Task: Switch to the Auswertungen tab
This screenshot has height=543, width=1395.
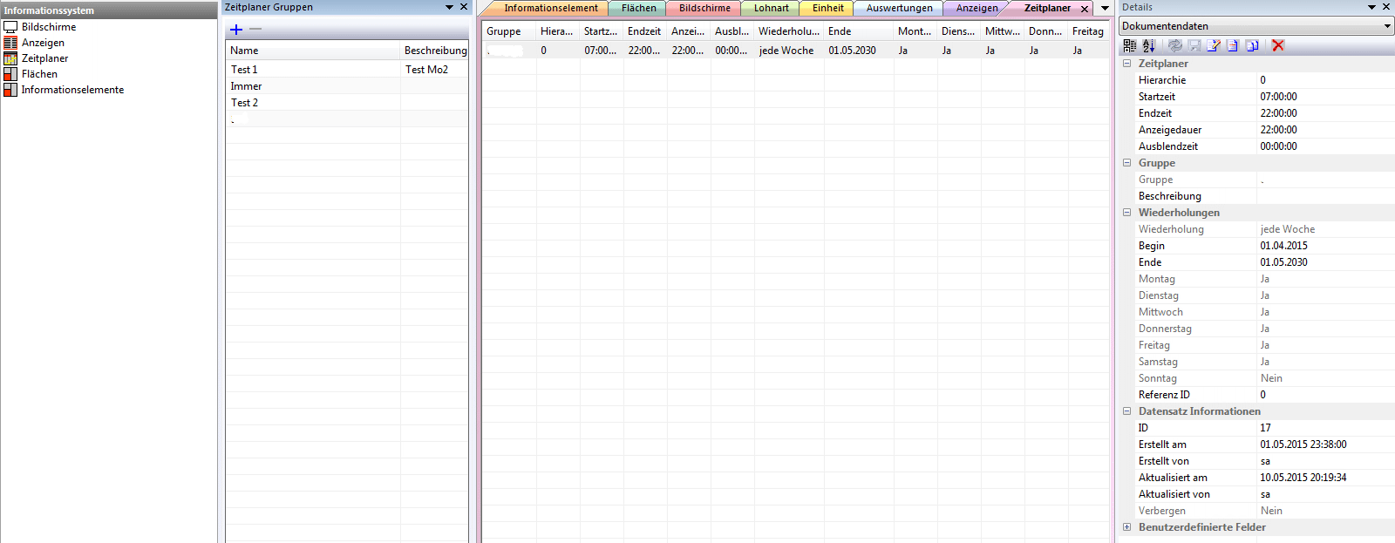Action: 899,8
